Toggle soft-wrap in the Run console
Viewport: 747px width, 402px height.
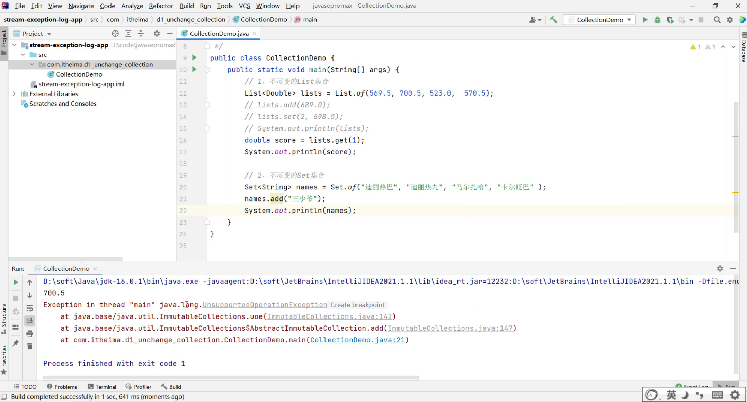click(30, 308)
